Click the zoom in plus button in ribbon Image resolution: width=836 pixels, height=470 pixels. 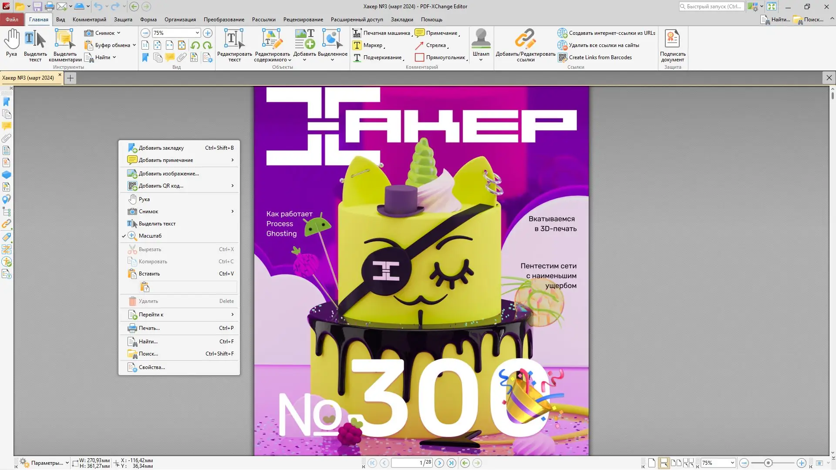[x=208, y=33]
